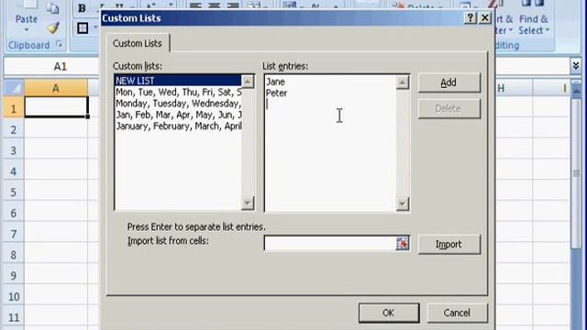Screen dimensions: 587x330
Task: Click the Format Painter brush icon
Action: [x=53, y=28]
